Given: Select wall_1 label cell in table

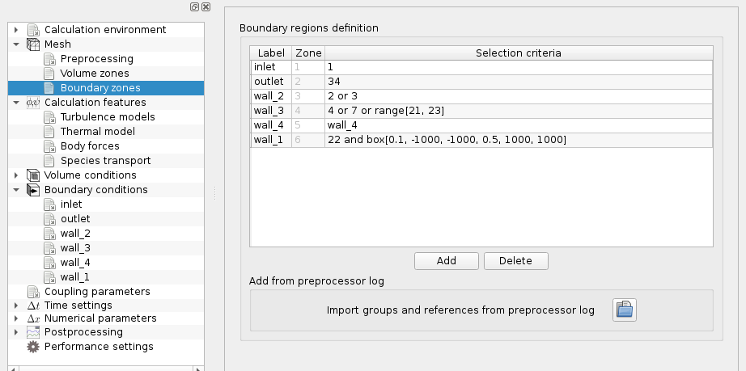Looking at the screenshot, I should point(271,140).
